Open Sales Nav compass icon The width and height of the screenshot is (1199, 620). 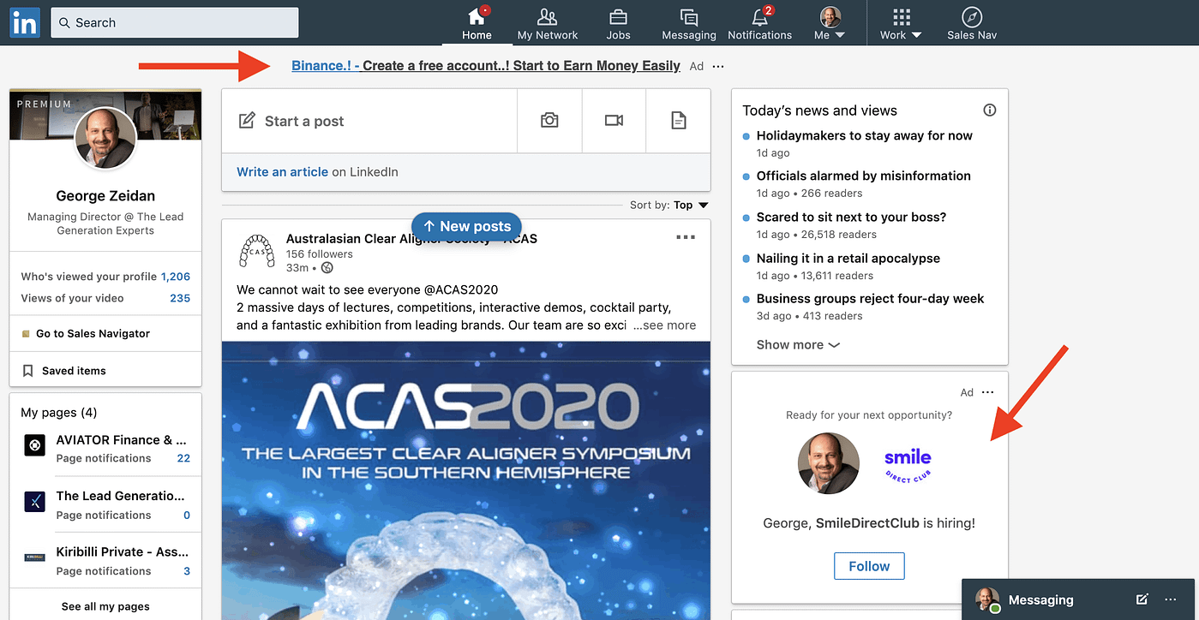click(972, 23)
